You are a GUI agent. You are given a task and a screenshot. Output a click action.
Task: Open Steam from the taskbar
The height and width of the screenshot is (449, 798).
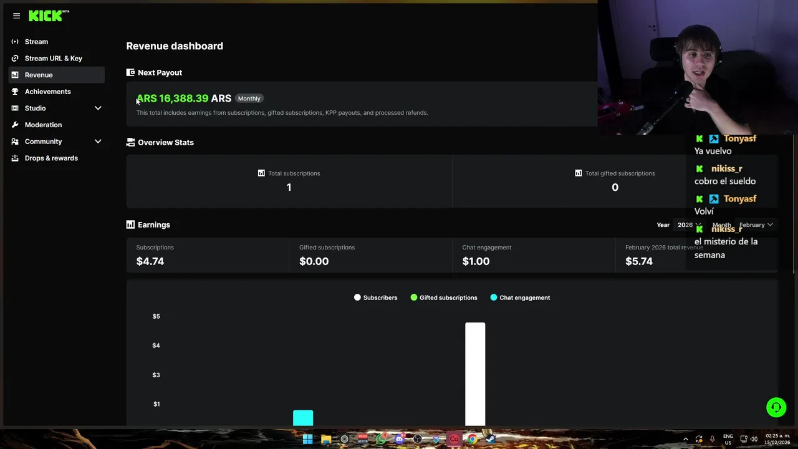tap(491, 439)
